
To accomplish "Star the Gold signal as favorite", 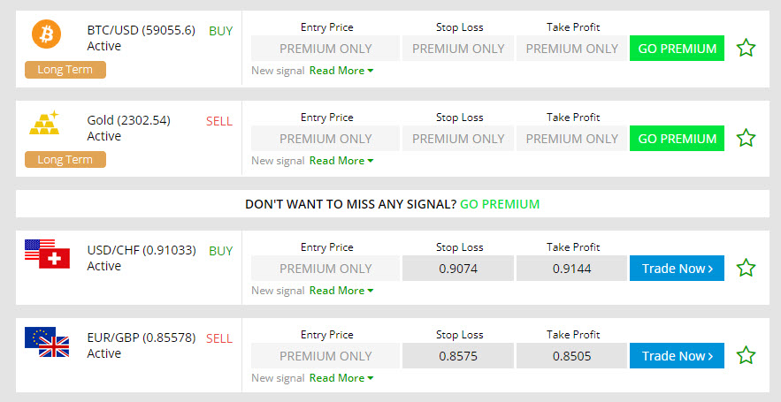I will coord(746,138).
